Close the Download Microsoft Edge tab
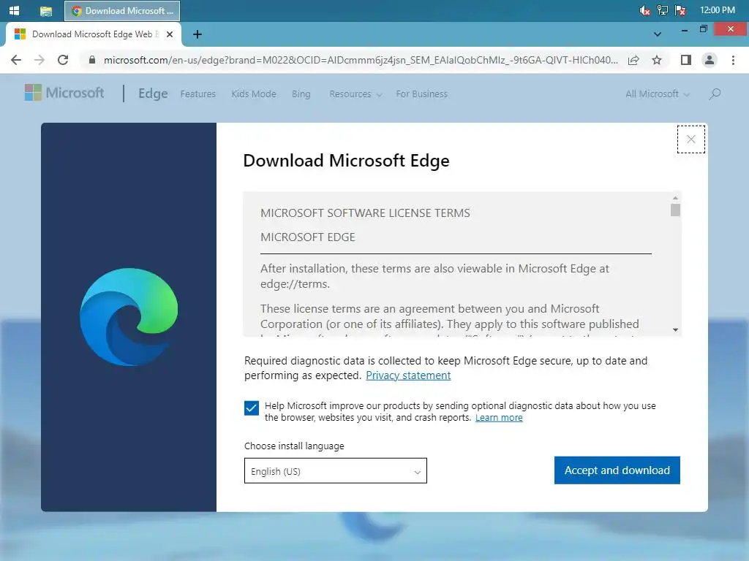The height and width of the screenshot is (561, 749). tap(169, 34)
